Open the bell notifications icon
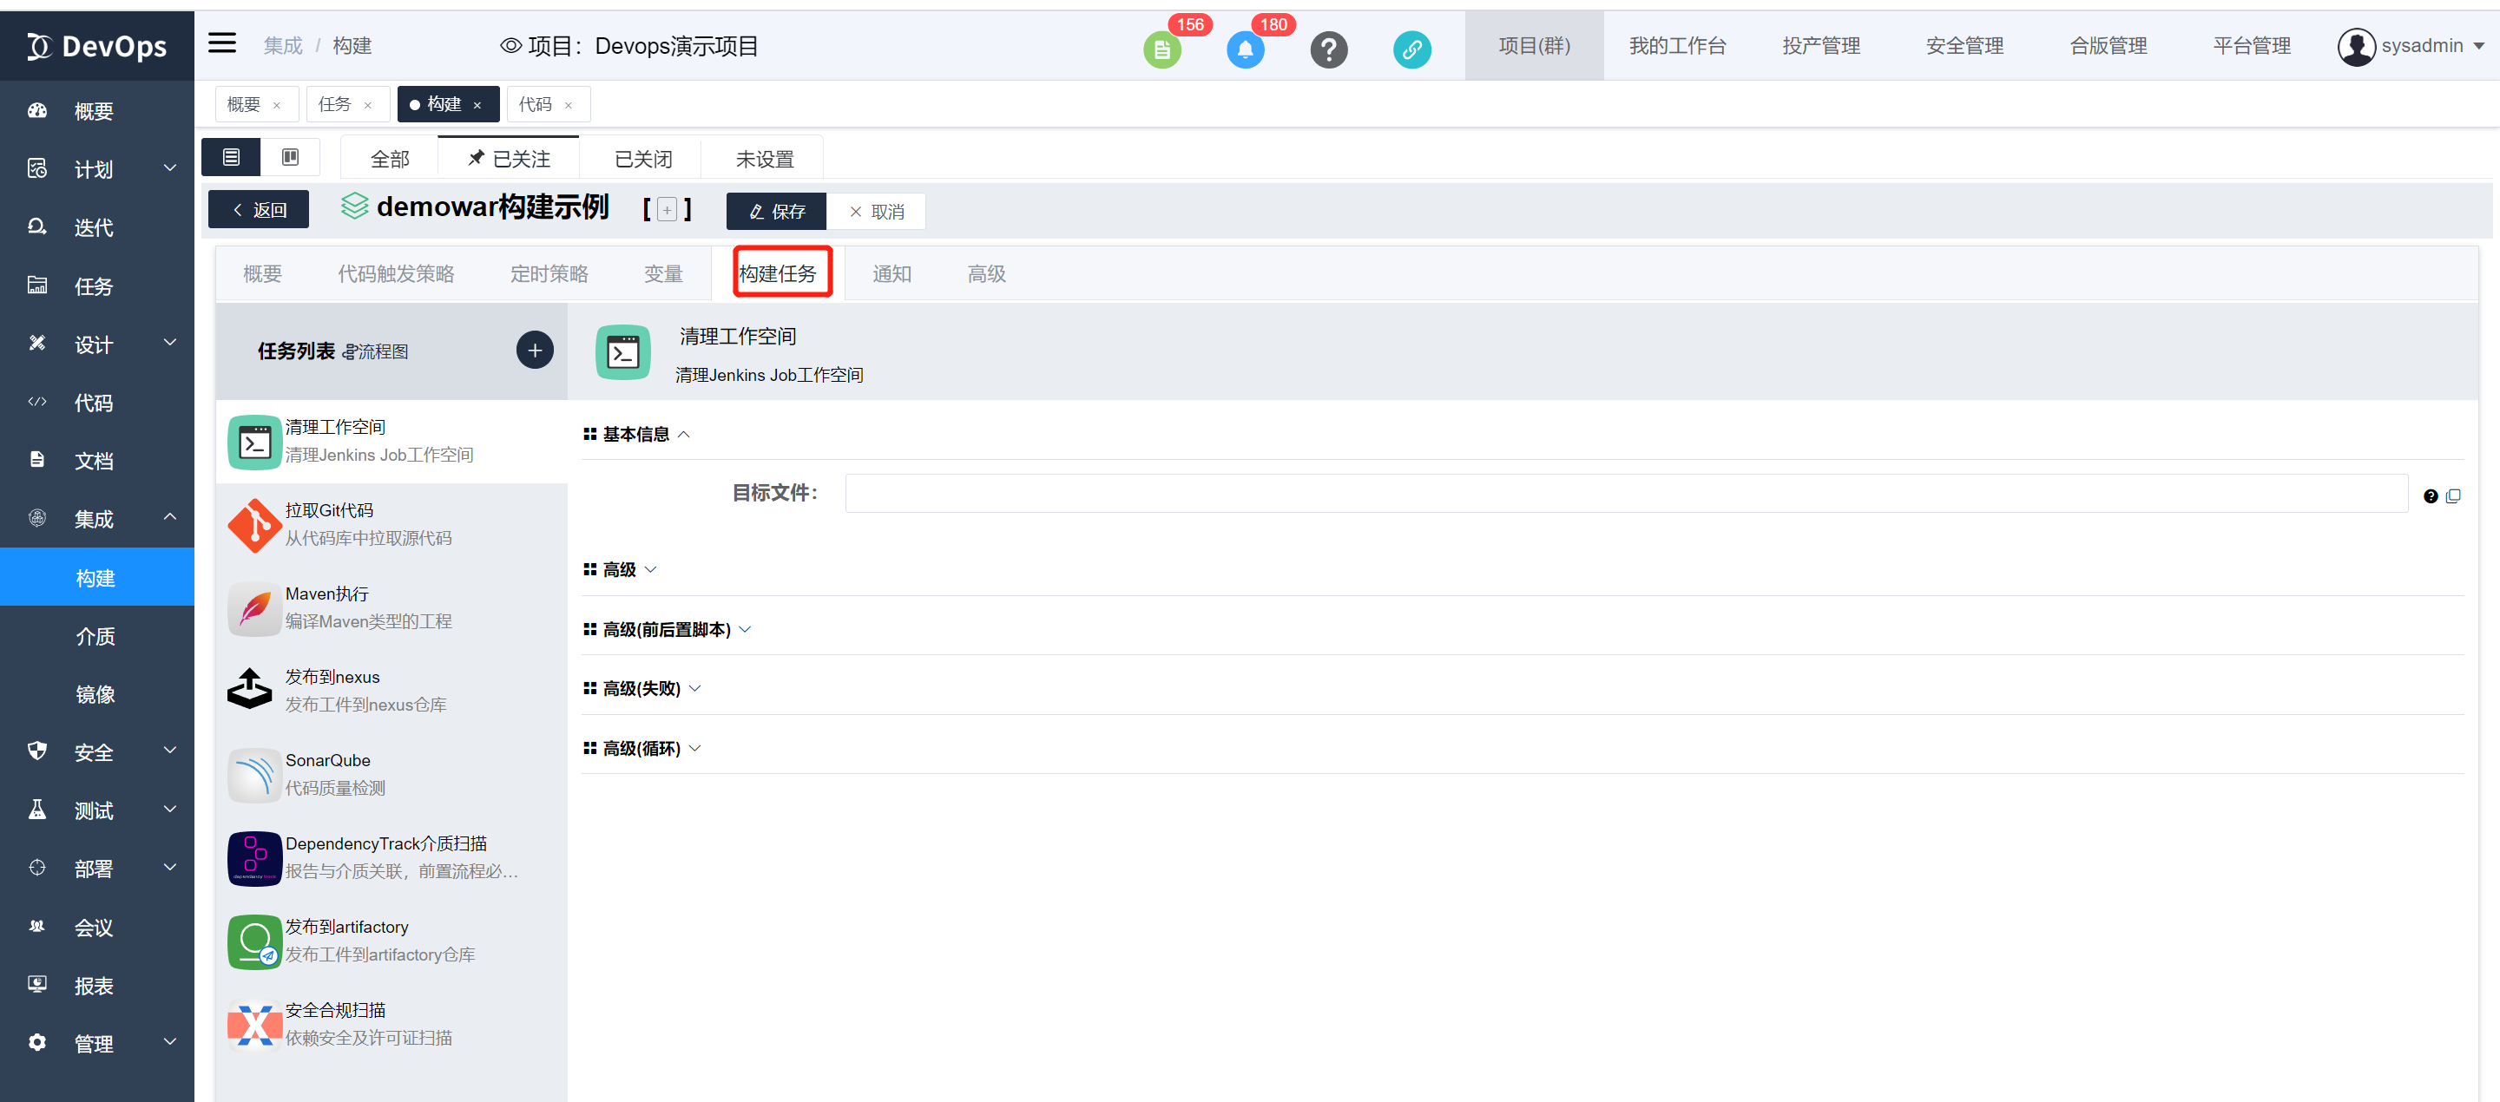This screenshot has height=1102, width=2500. point(1245,49)
